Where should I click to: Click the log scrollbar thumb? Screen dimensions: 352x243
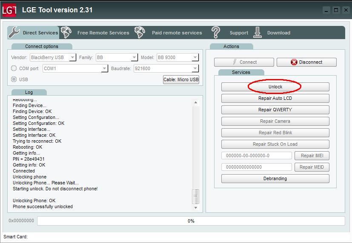point(195,196)
